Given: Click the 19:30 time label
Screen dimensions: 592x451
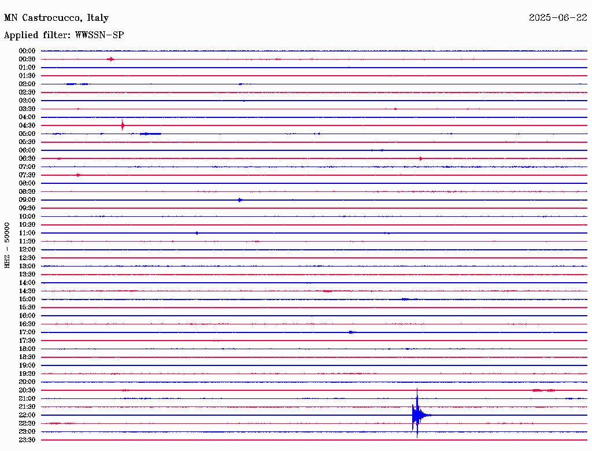Looking at the screenshot, I should click(27, 374).
